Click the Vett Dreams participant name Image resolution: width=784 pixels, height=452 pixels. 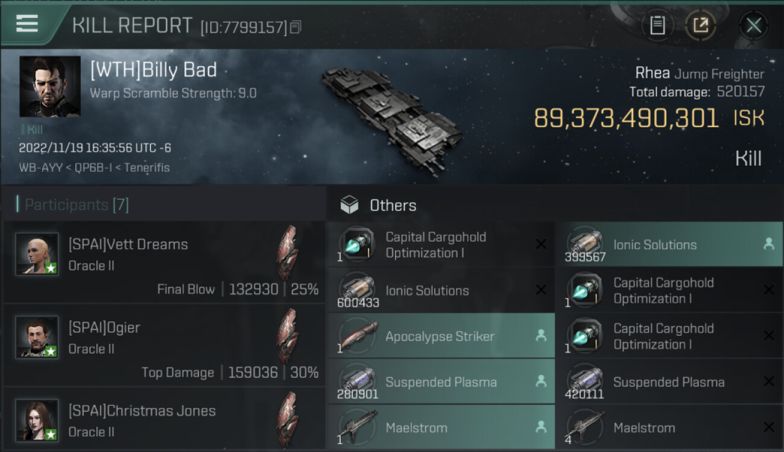point(128,245)
